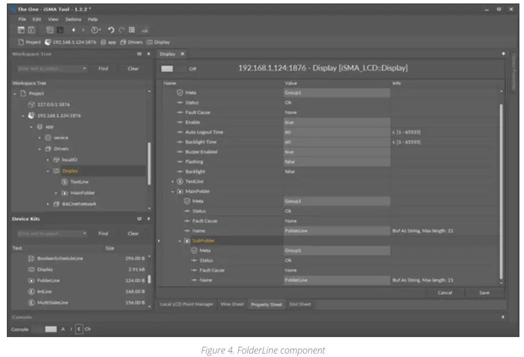Image resolution: width=524 pixels, height=357 pixels.
Task: Expand the localIO tree node
Action: 48,160
